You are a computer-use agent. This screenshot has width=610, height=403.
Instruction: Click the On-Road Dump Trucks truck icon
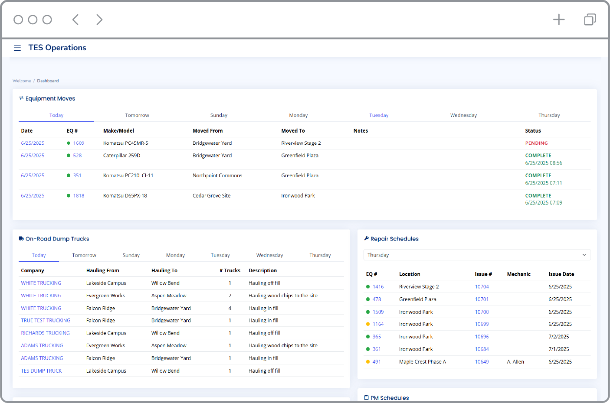pyautogui.click(x=21, y=239)
